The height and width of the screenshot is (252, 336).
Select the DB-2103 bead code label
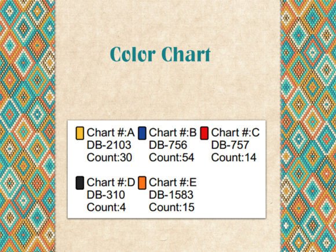click(x=109, y=145)
